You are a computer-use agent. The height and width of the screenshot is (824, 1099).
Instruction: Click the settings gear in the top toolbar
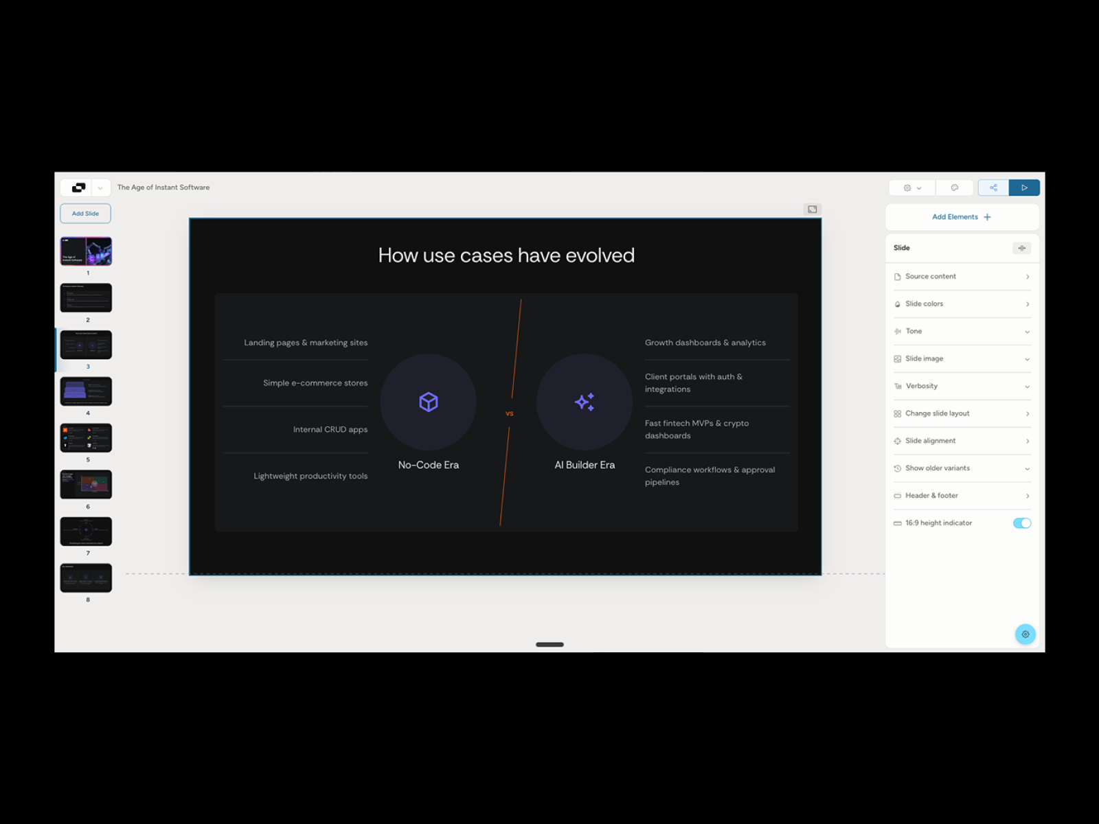pyautogui.click(x=908, y=187)
